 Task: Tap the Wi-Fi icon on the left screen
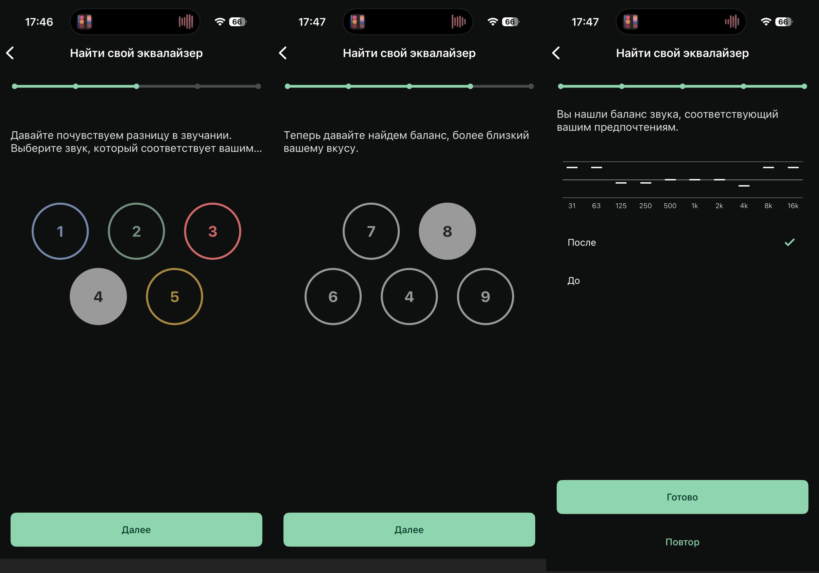(220, 22)
